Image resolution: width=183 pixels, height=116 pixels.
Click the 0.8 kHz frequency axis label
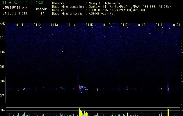[2, 81]
